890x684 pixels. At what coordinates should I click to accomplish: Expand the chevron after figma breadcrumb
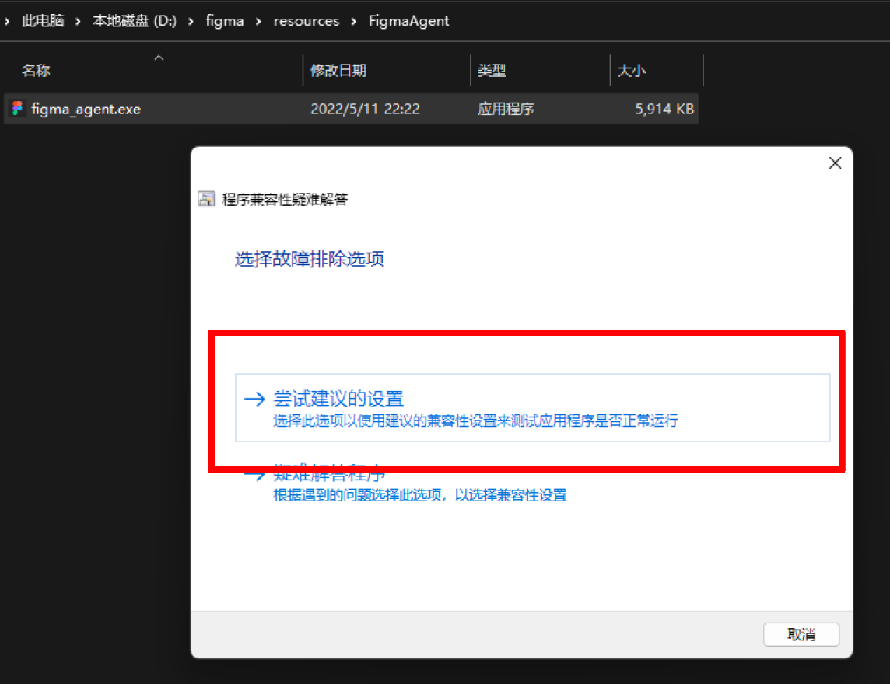259,22
